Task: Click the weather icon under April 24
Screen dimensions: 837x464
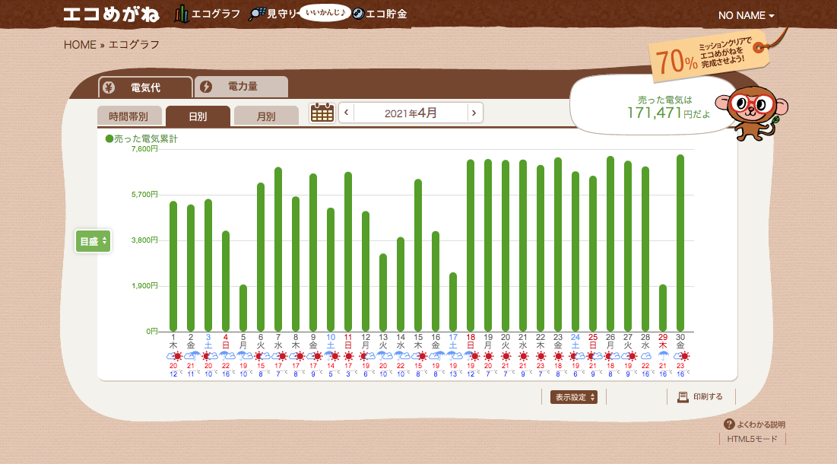Action: pos(576,356)
